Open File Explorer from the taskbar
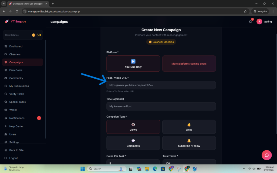This screenshot has height=173, width=277. click(147, 169)
